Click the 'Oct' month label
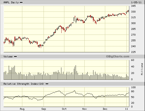This screenshot has height=111, width=145. pyautogui.click(x=64, y=109)
